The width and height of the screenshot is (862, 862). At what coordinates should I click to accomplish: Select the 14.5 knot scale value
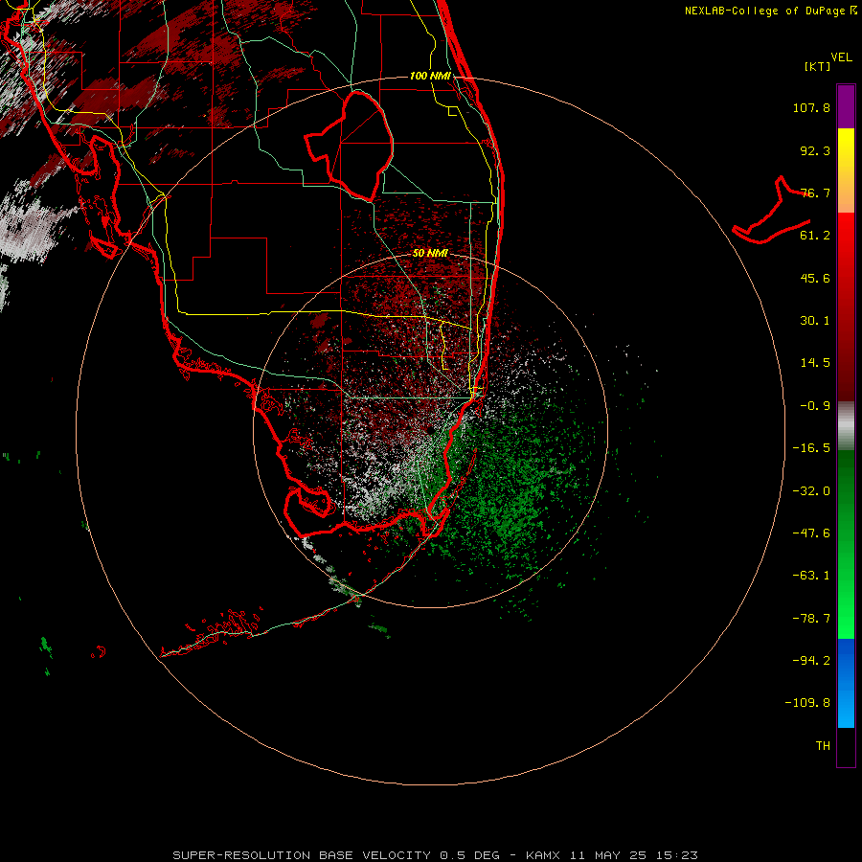click(x=815, y=363)
